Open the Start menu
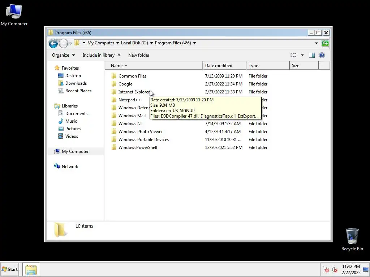The image size is (370, 277). (x=10, y=269)
